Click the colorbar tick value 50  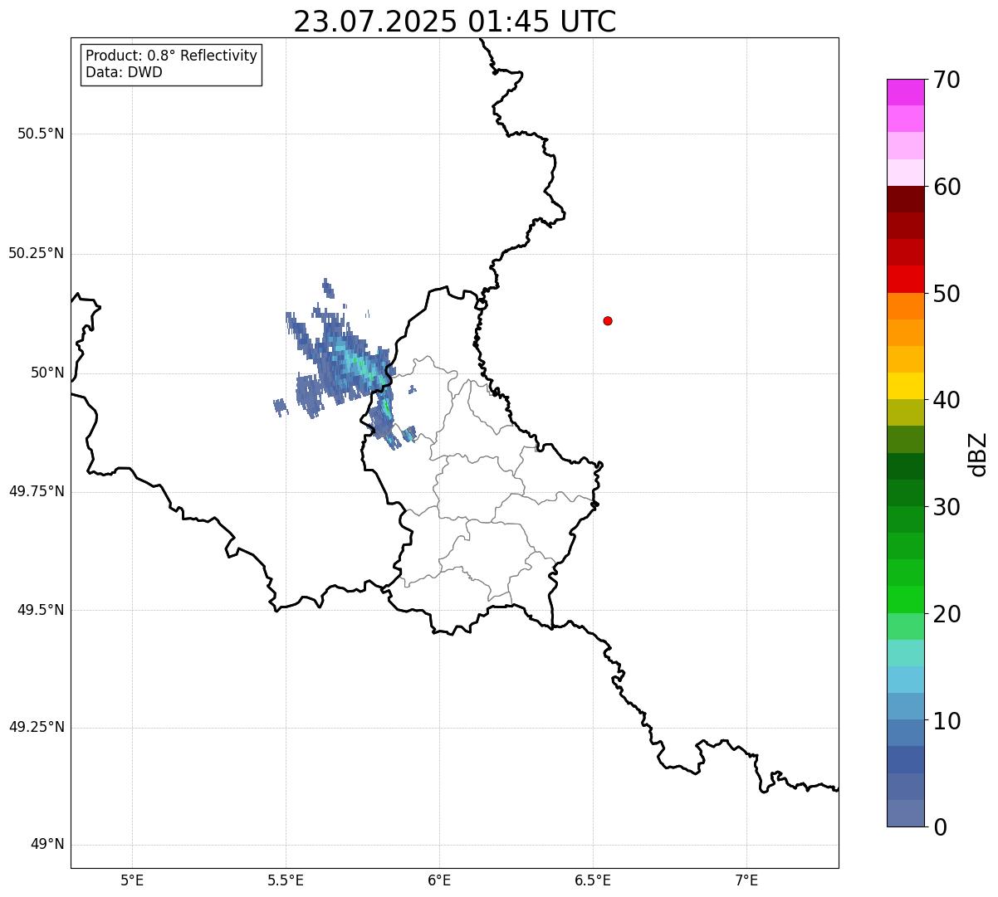[x=947, y=294]
